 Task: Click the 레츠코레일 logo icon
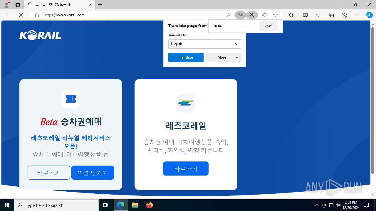click(x=186, y=103)
